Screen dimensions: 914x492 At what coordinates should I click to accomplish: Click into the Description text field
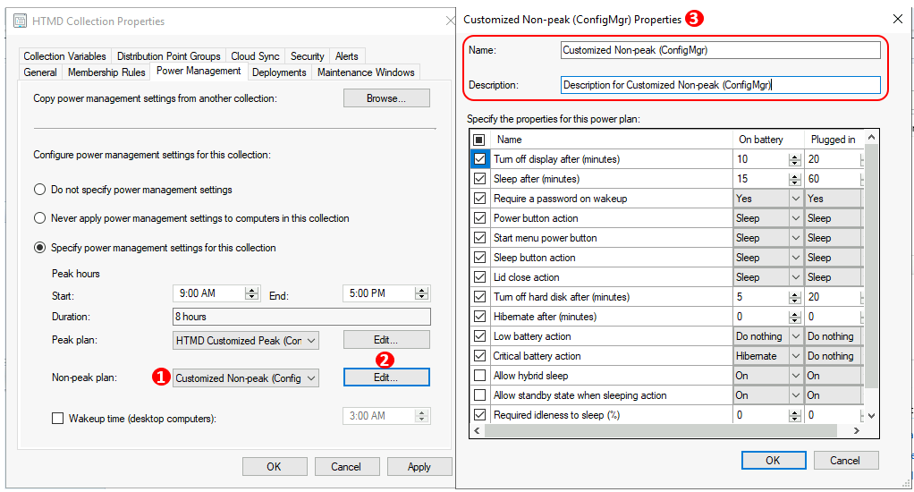(x=720, y=85)
